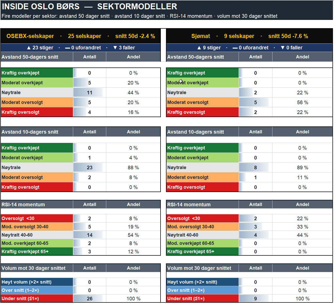The image size is (334, 304).
Task: Select the orange Mod. oversolgt 30-40 cell in OSEBX
Action: (37, 227)
